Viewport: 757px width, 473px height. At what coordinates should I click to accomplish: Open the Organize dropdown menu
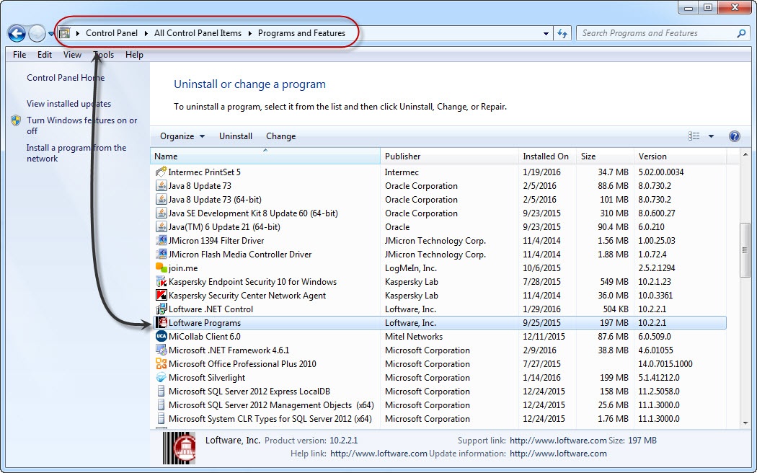[182, 136]
